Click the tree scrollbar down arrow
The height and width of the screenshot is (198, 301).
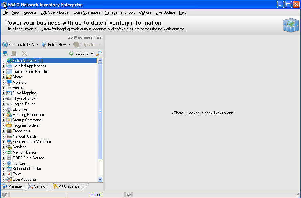pos(100,179)
